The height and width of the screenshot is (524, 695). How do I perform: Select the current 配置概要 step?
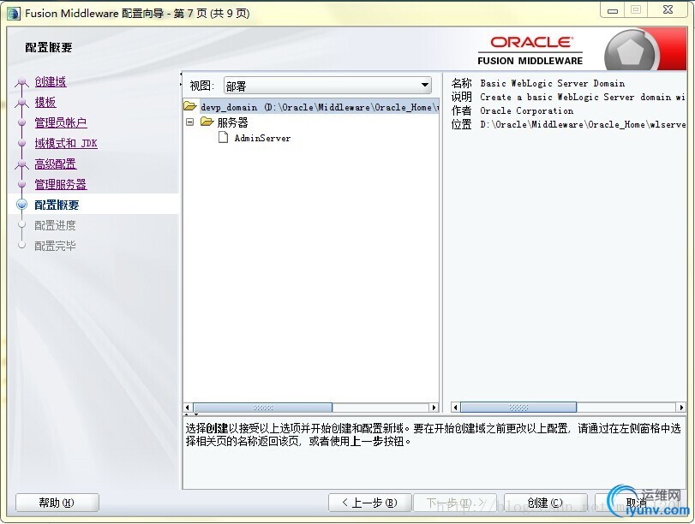point(57,205)
